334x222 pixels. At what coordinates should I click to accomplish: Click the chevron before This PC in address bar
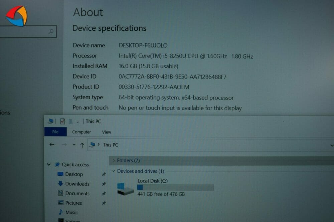(x=99, y=144)
